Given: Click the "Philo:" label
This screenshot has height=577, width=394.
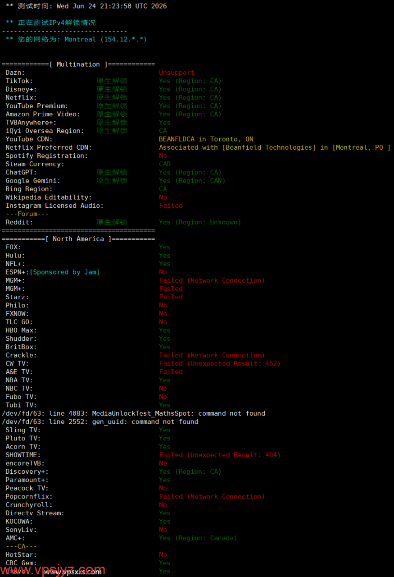Looking at the screenshot, I should (x=17, y=306).
